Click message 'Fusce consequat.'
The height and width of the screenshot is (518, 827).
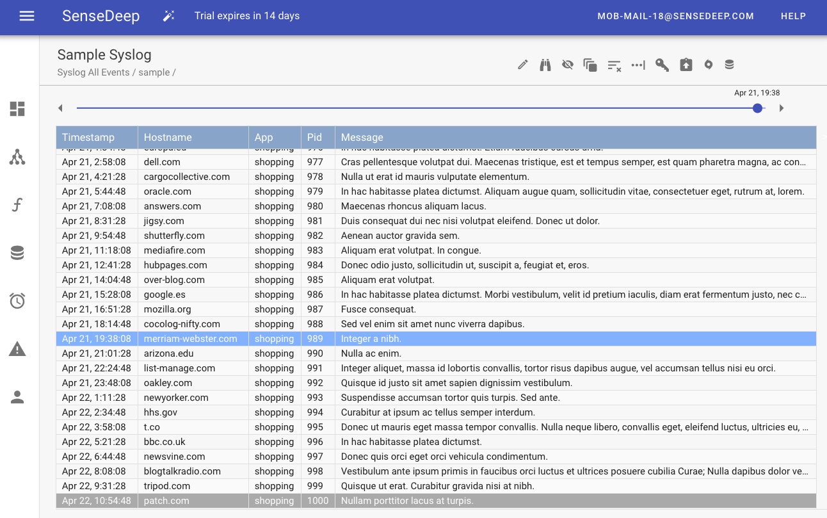378,309
